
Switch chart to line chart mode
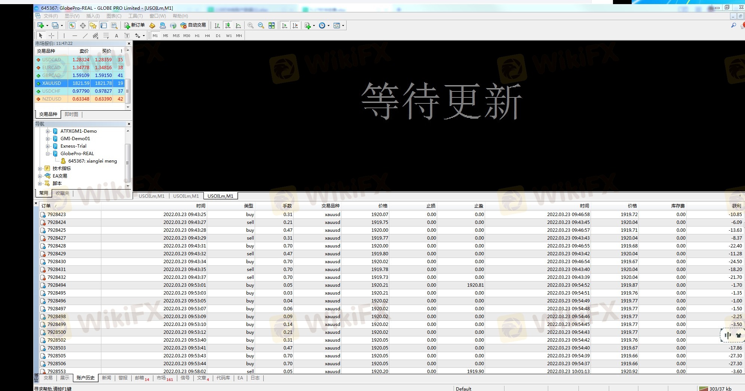tap(238, 25)
